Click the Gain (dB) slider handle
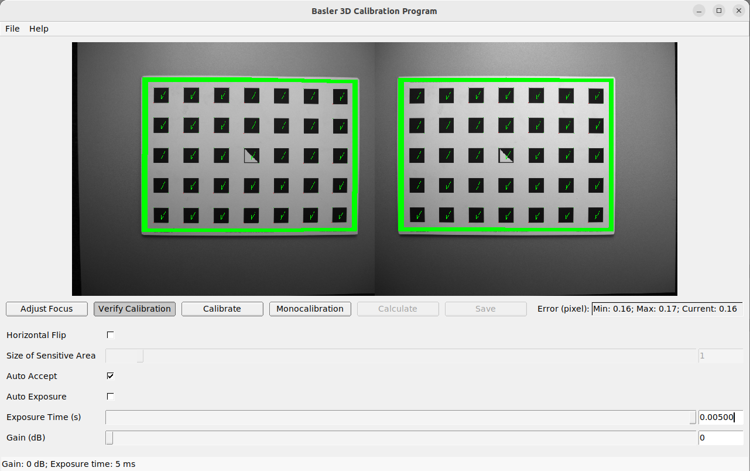Screen dimensions: 750x471 coord(109,438)
